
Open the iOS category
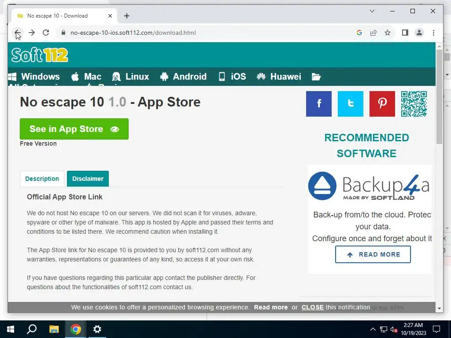click(233, 77)
